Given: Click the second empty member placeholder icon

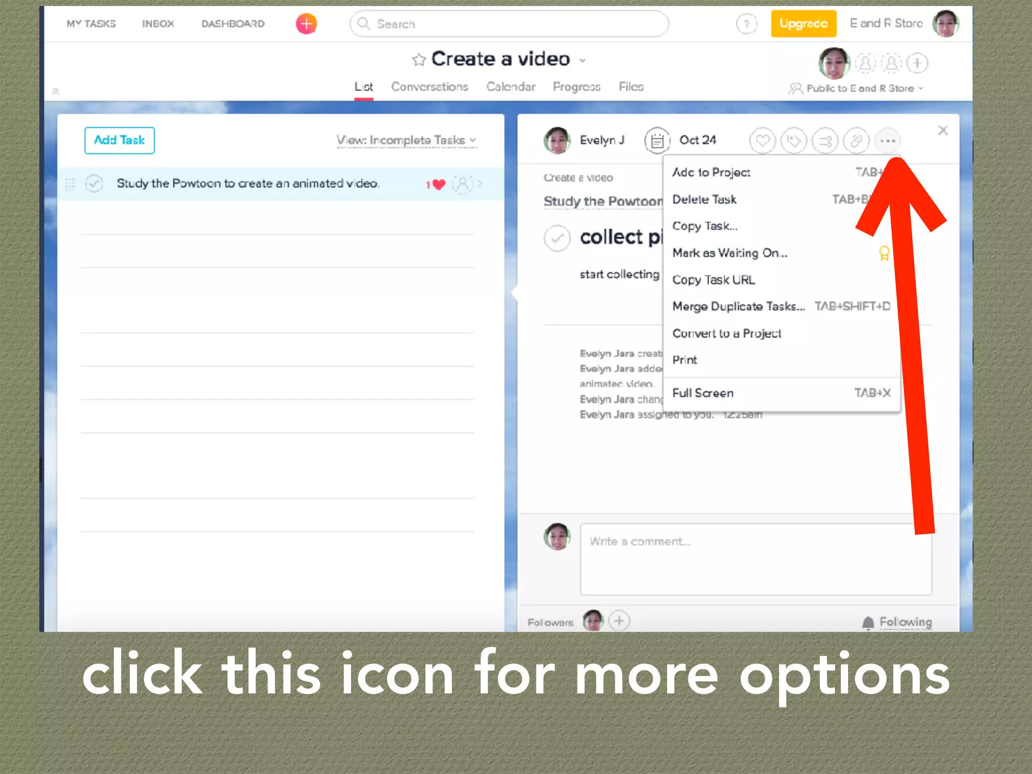Looking at the screenshot, I should click(x=891, y=63).
